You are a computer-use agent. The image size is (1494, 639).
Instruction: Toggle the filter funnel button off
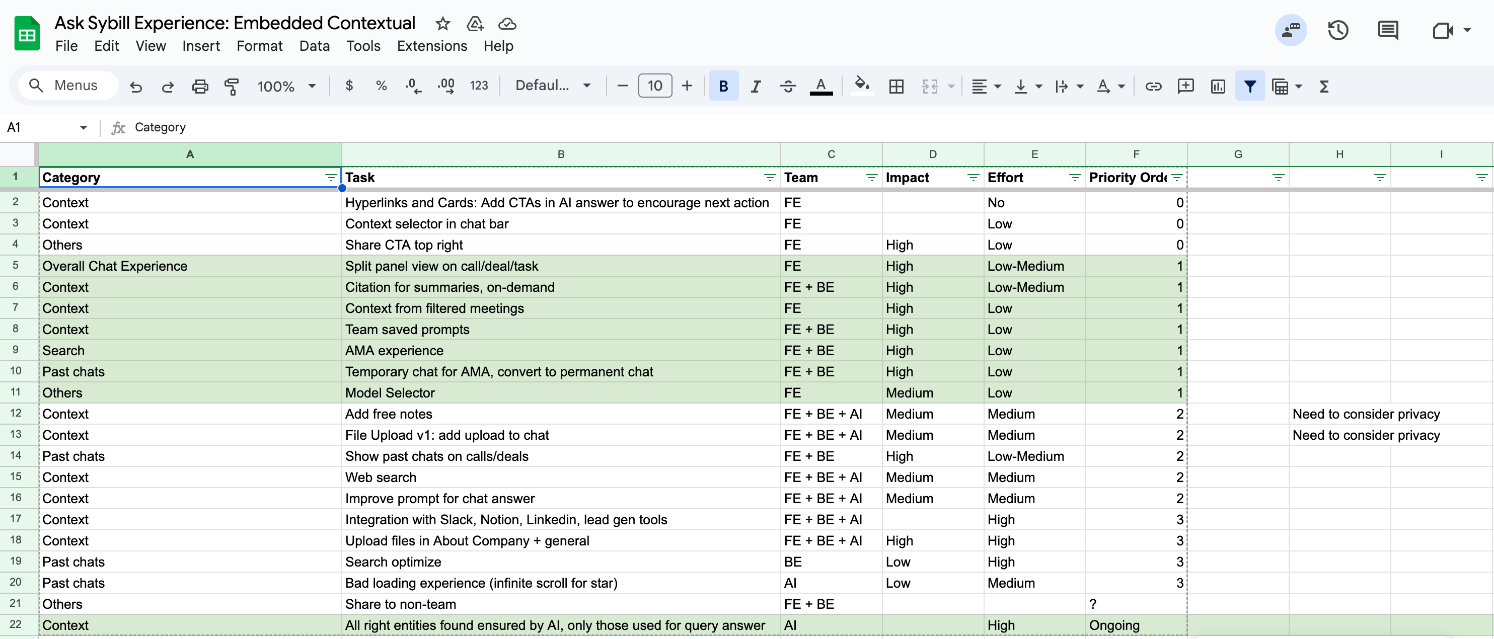click(x=1250, y=86)
